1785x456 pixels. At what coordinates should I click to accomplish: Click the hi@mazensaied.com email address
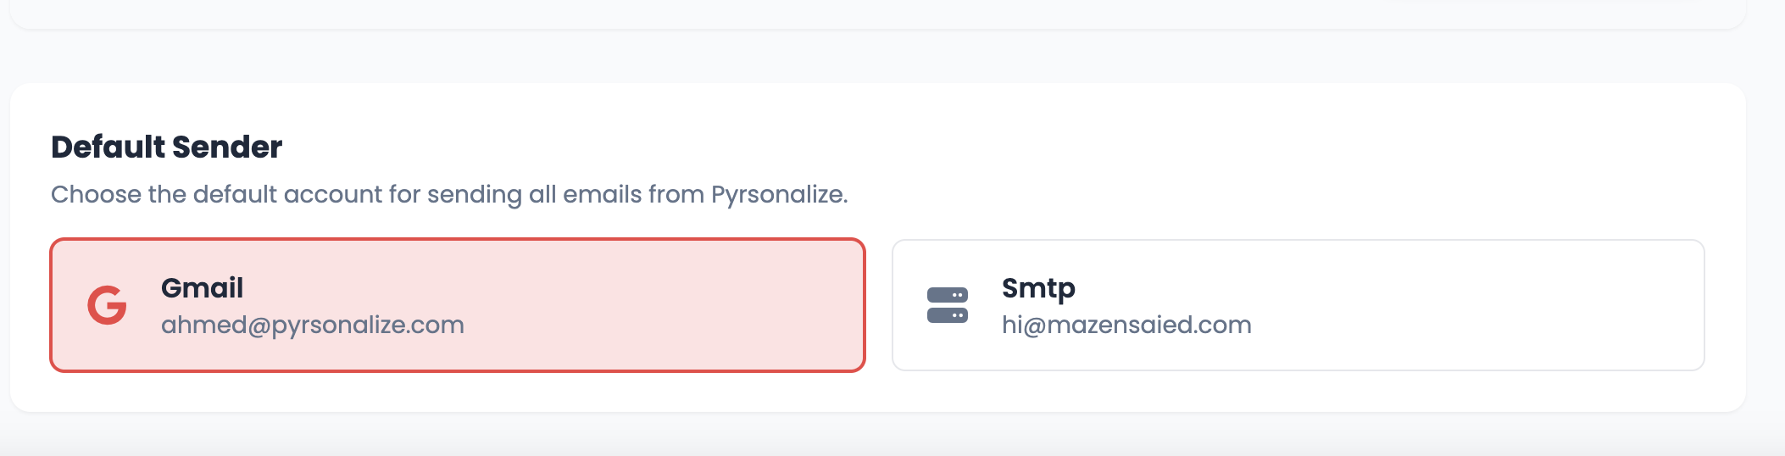coord(1126,325)
